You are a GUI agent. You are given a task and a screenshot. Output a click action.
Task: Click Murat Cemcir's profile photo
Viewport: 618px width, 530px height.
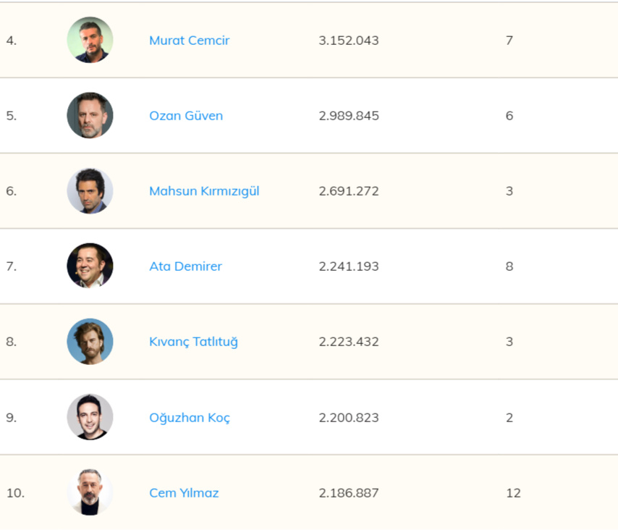click(x=90, y=41)
